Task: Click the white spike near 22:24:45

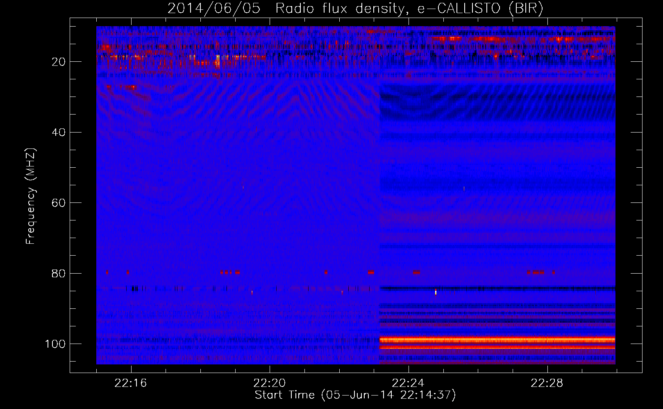Action: [x=436, y=292]
